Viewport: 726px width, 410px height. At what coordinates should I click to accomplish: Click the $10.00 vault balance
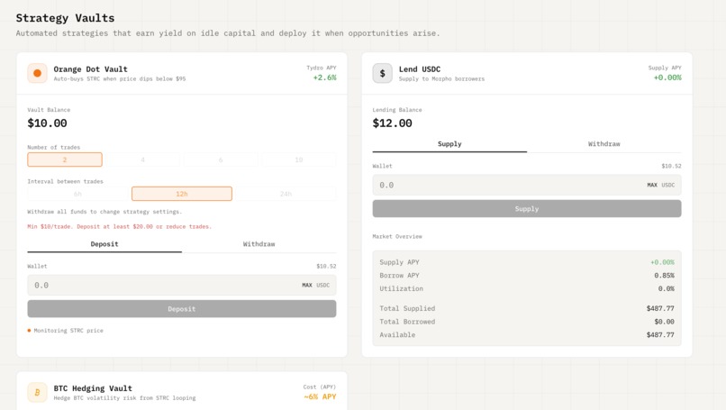pos(47,123)
